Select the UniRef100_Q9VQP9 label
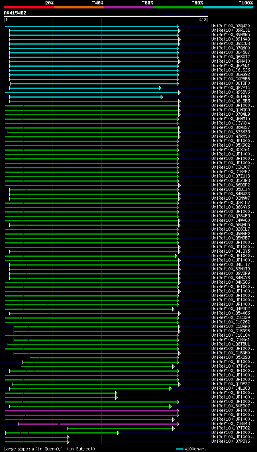 (x=230, y=273)
